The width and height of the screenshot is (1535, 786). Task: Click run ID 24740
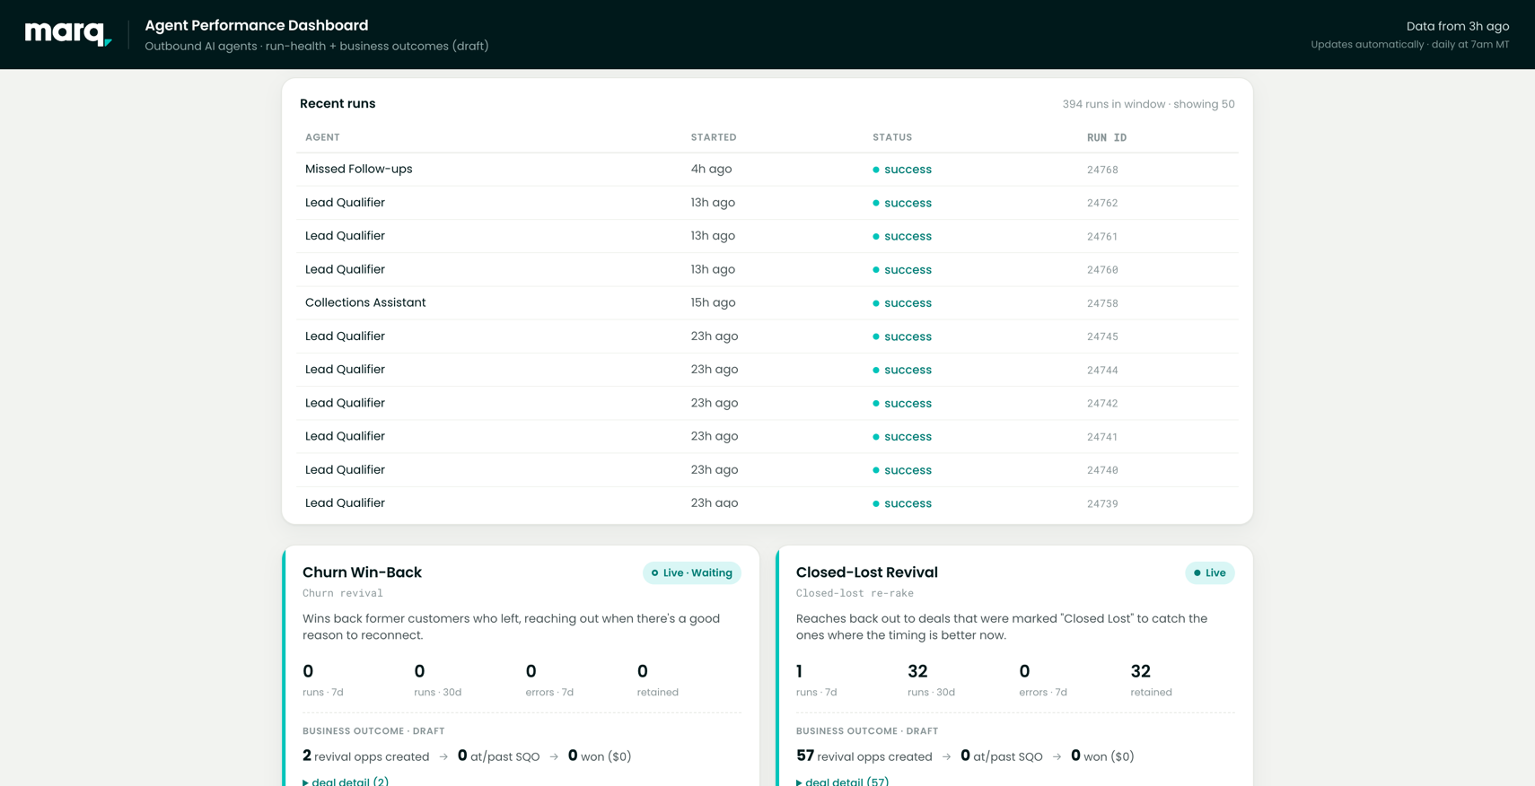(1102, 470)
